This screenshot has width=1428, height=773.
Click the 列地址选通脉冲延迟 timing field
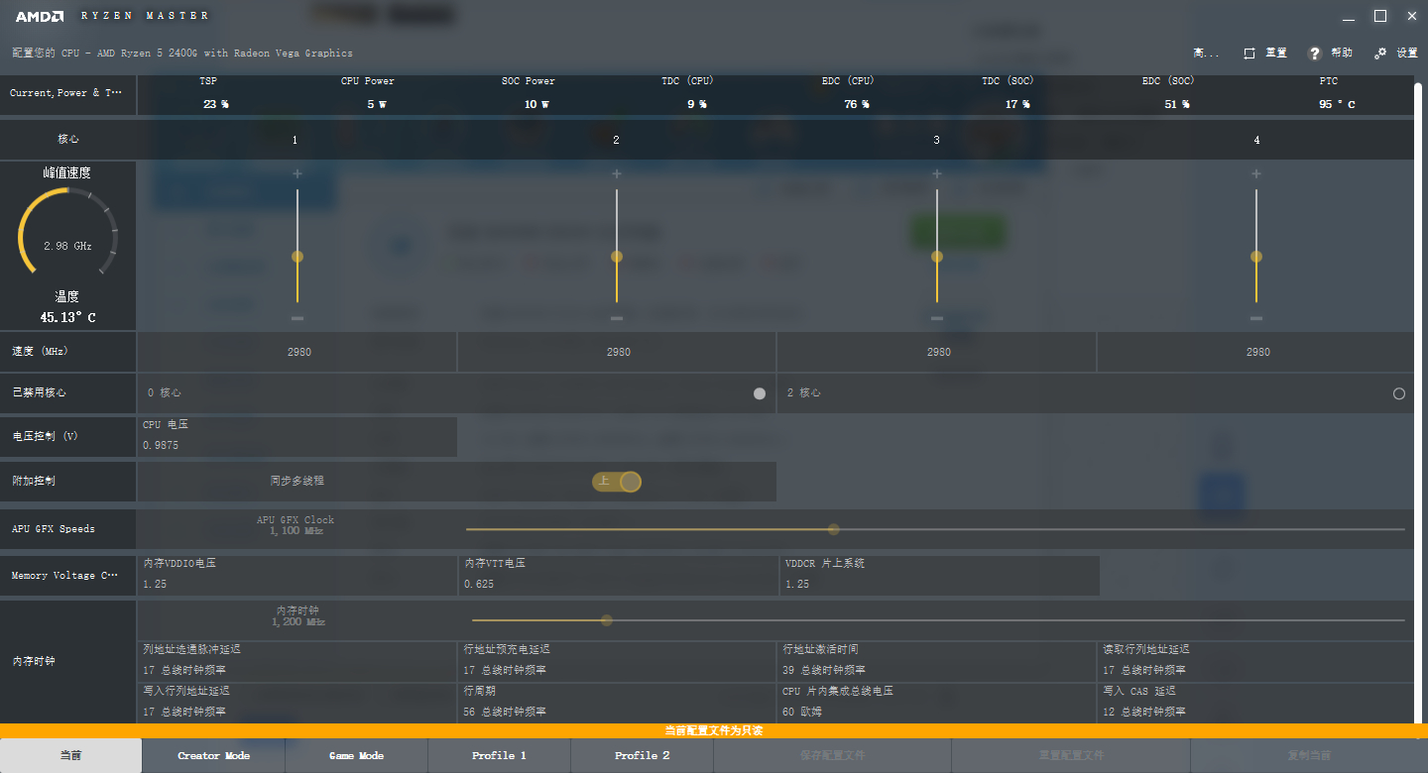[x=297, y=661]
